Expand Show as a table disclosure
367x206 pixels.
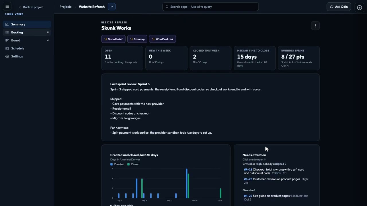click(122, 205)
